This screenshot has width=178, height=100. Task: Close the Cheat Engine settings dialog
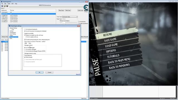(78, 26)
